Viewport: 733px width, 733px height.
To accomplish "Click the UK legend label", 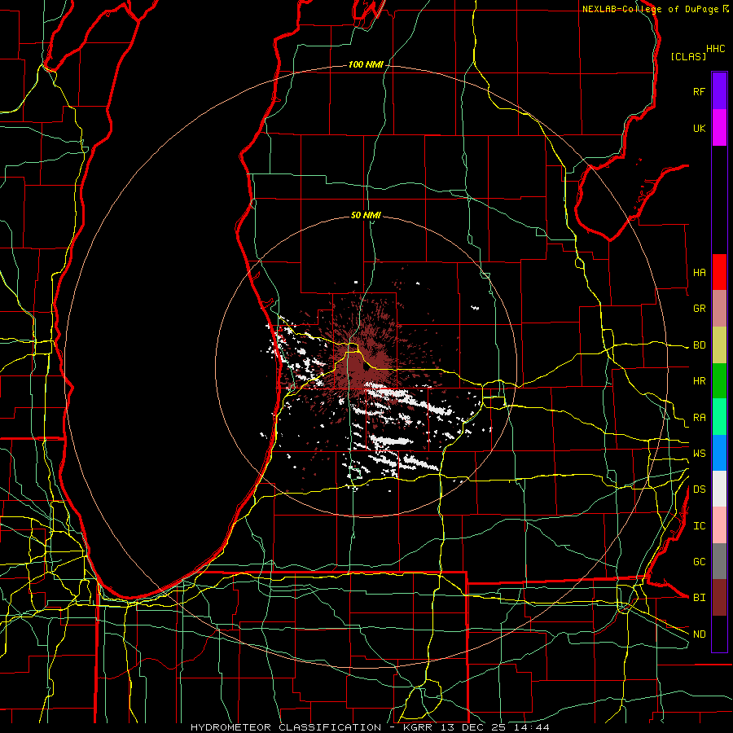I will [699, 128].
